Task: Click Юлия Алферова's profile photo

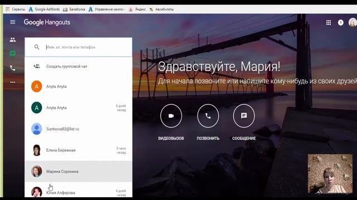Action: pos(37,192)
